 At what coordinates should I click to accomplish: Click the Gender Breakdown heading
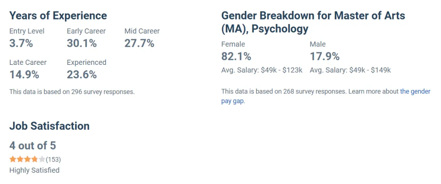tap(313, 22)
